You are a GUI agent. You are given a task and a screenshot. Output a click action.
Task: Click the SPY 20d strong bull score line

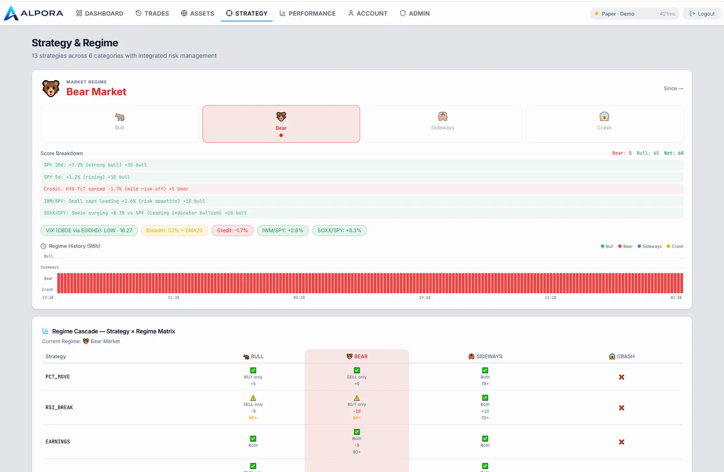tap(362, 165)
